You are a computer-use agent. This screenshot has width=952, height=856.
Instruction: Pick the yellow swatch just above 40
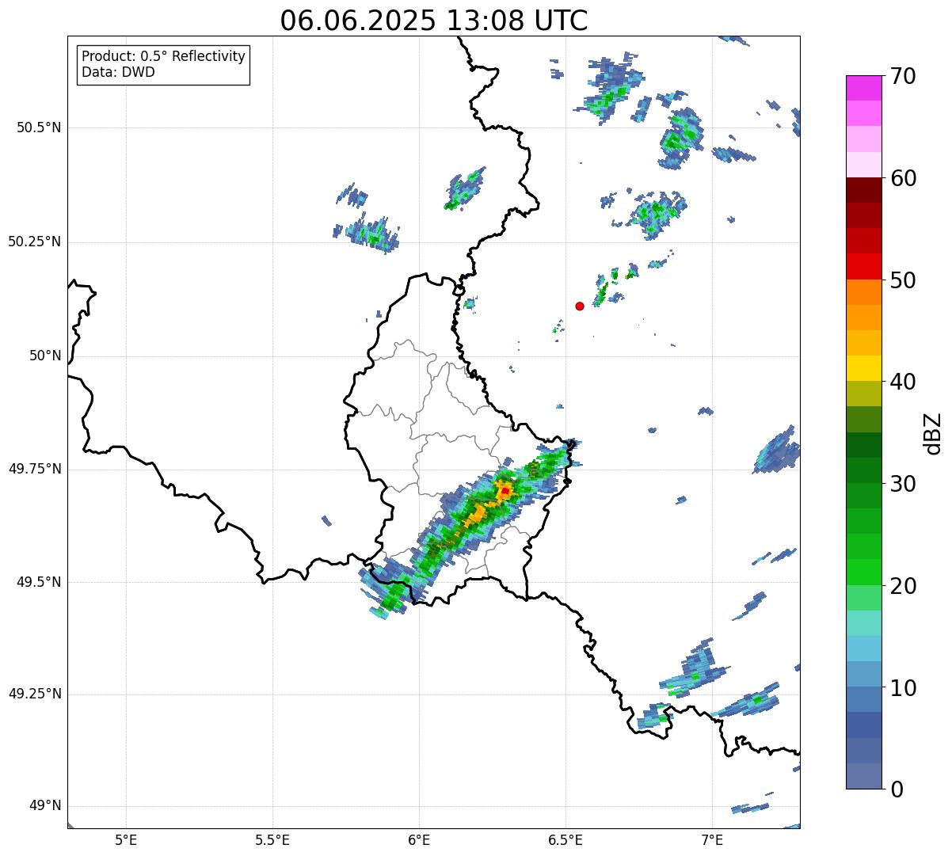[863, 368]
